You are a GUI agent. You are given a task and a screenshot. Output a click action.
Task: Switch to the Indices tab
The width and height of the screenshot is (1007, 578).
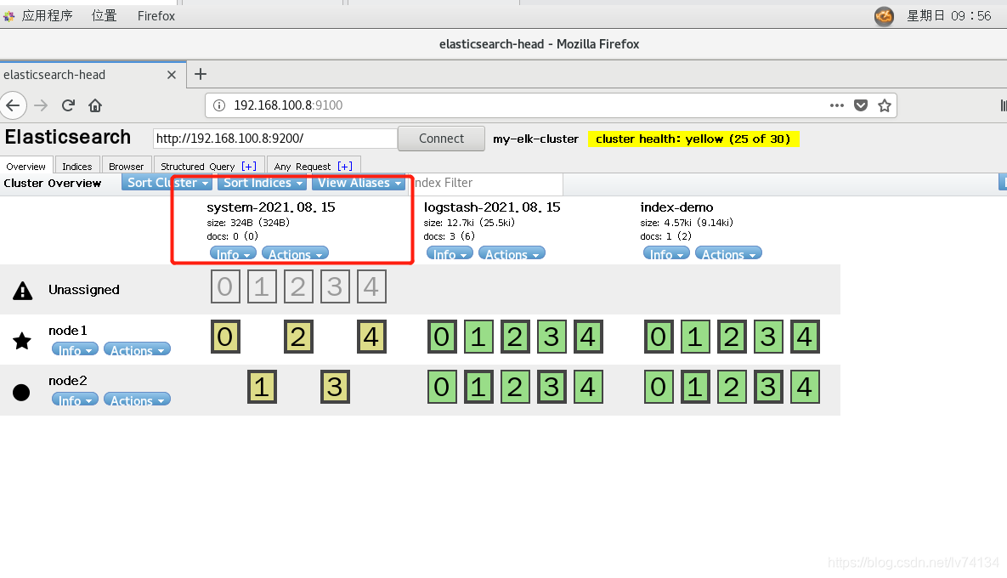pyautogui.click(x=77, y=167)
